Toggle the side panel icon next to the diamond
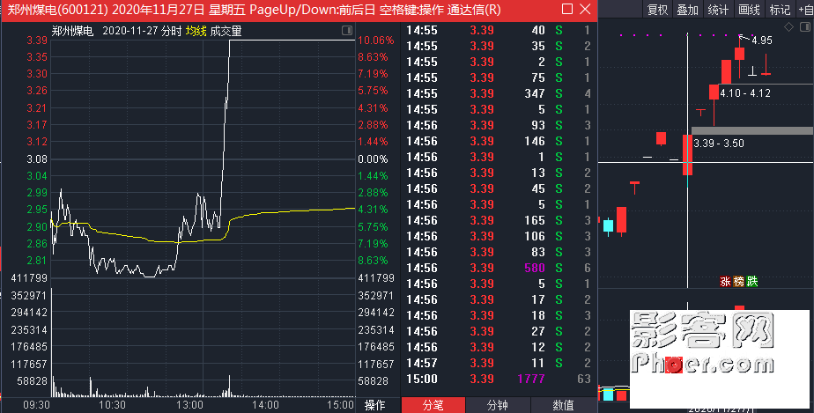Screen dimensions: 814x413 click(805, 27)
